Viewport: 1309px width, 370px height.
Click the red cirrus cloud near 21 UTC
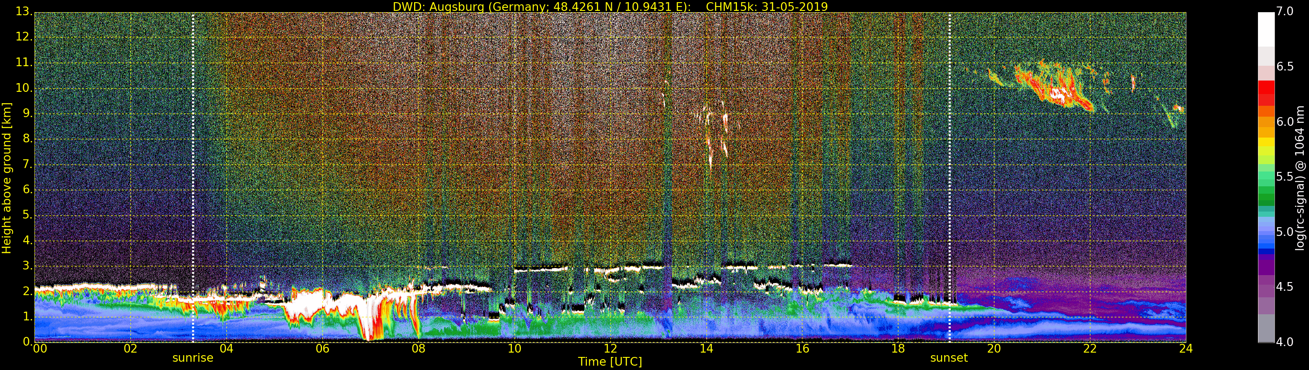1055,86
